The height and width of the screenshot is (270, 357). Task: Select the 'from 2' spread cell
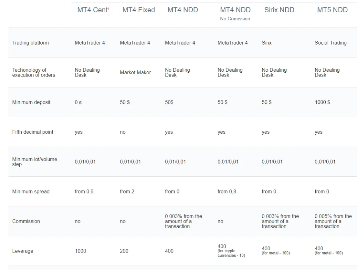point(127,192)
